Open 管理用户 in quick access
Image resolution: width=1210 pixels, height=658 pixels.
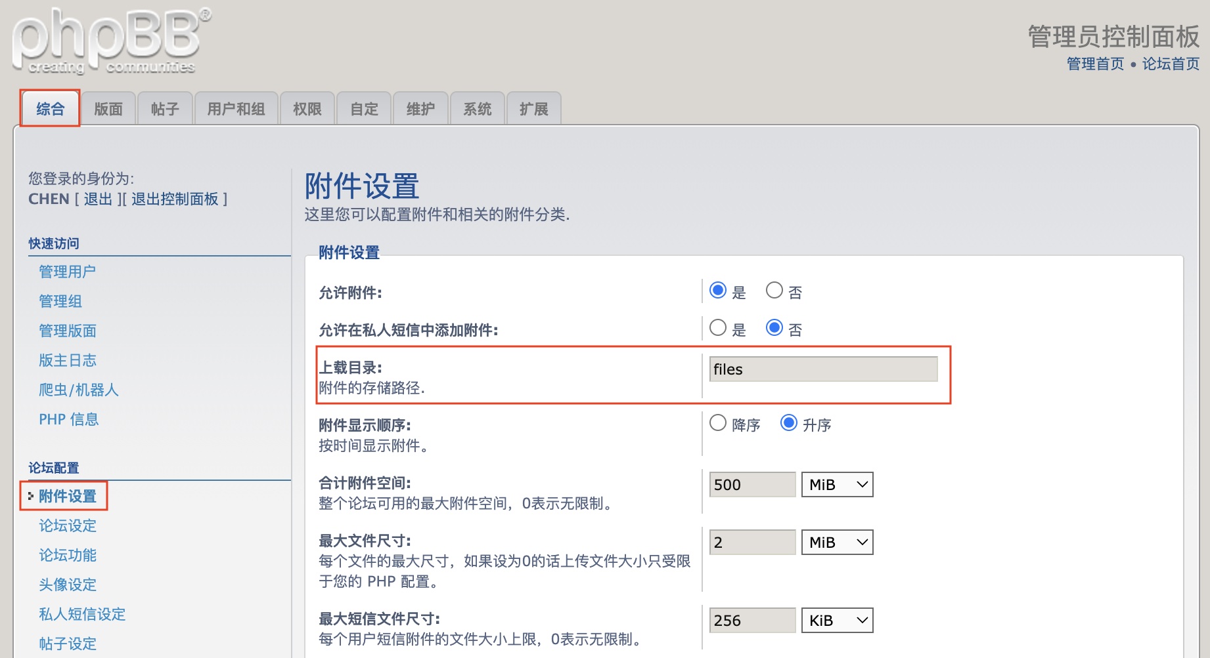(67, 272)
